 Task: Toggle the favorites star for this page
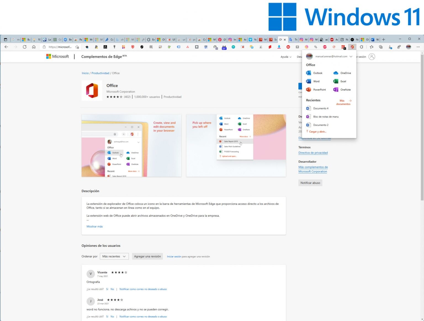[77, 47]
